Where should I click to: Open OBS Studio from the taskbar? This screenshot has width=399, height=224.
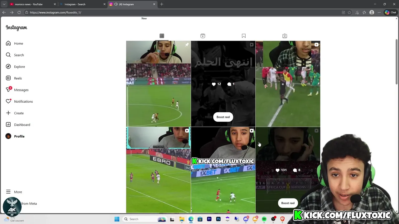273,219
